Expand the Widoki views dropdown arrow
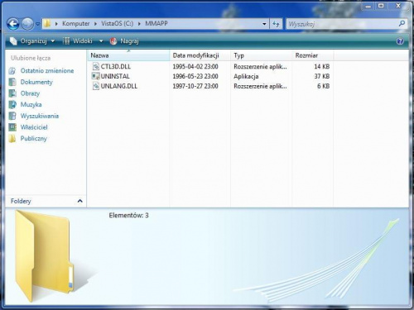 [101, 41]
